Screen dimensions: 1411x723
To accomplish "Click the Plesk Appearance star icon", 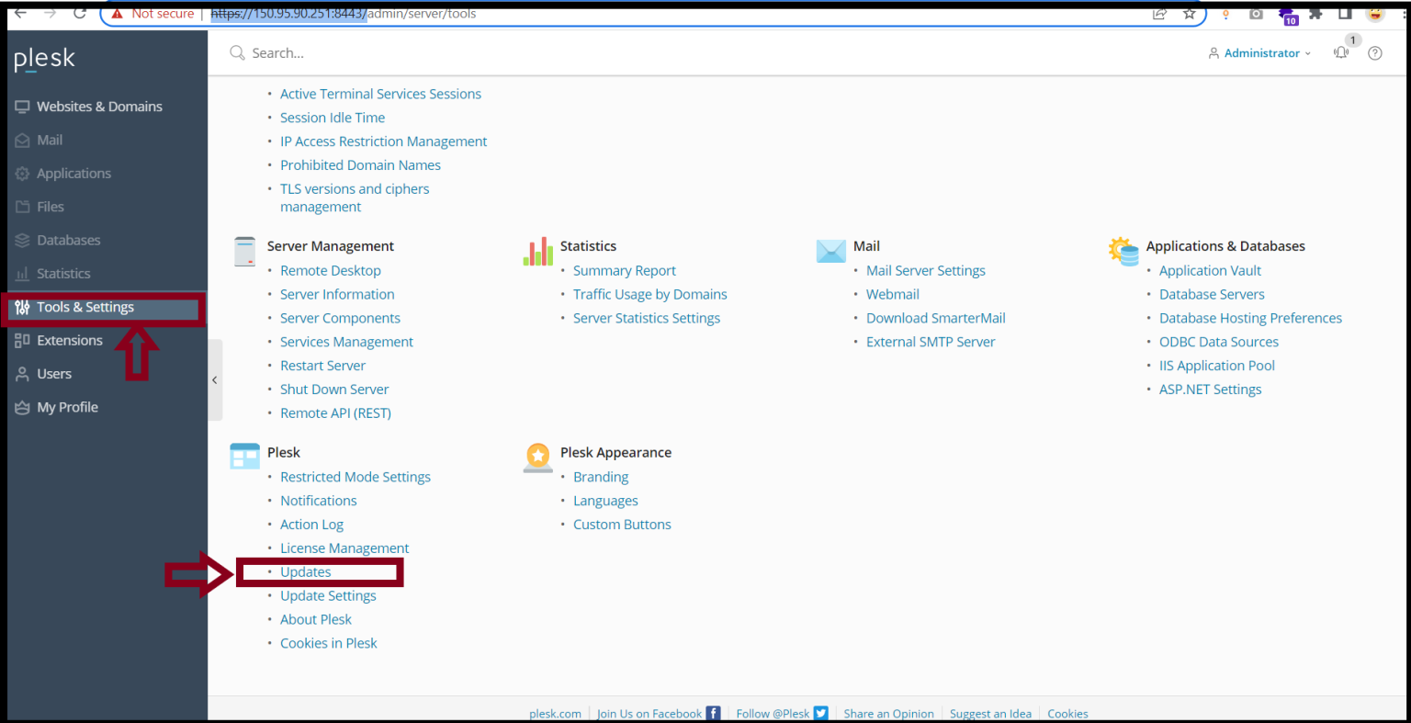I will point(538,458).
